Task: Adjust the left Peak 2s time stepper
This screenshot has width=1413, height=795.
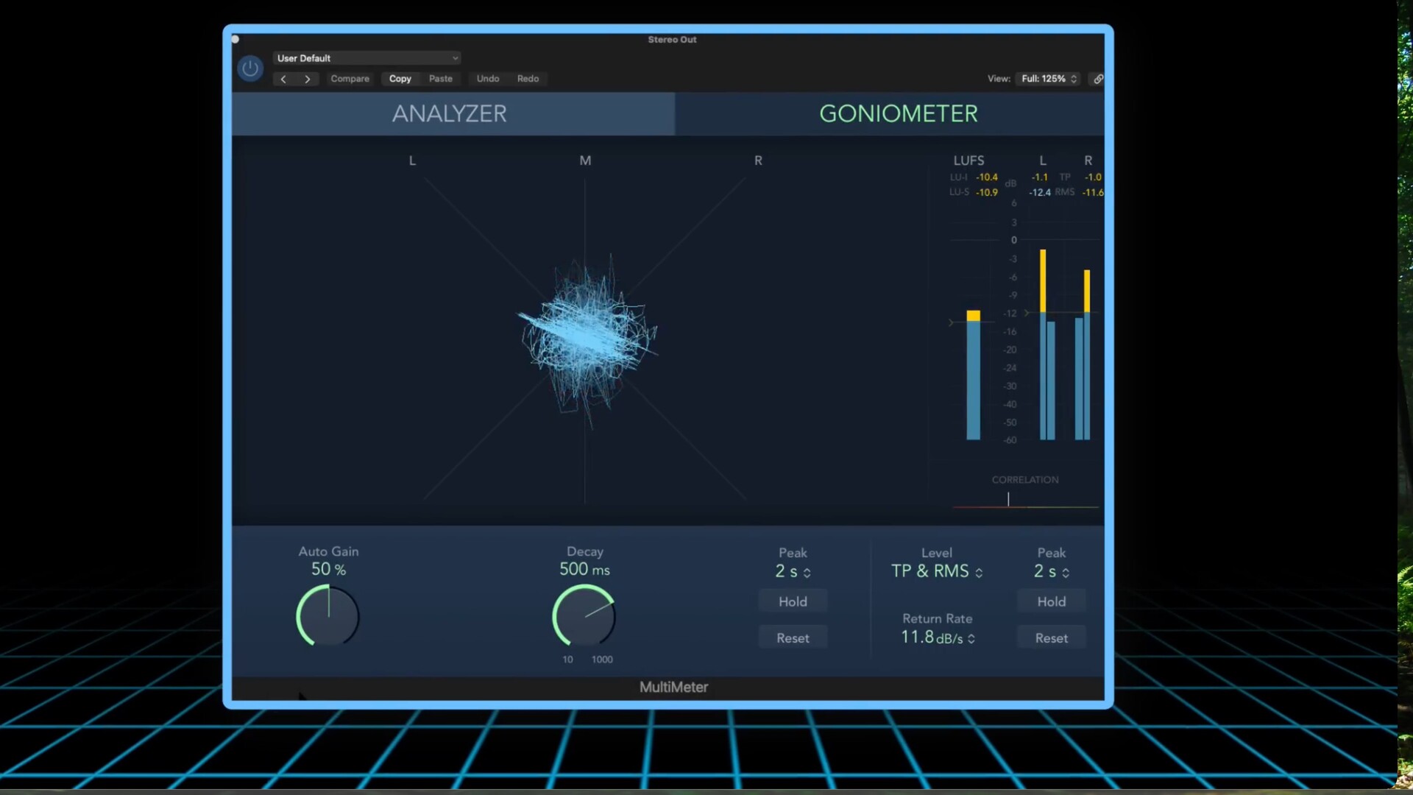Action: point(792,572)
